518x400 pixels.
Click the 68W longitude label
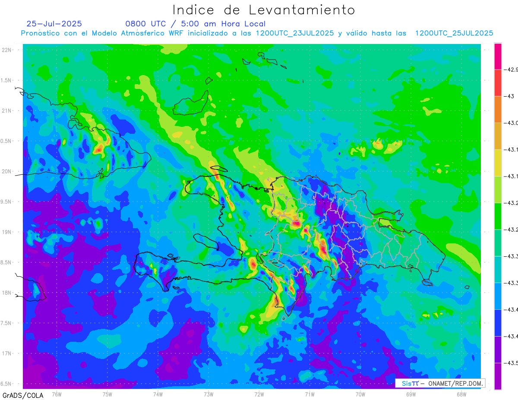pos(461,394)
